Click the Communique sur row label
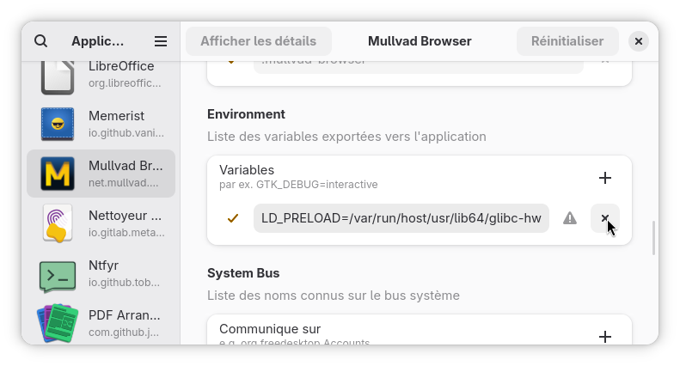Screen dimensions: 680x366 point(270,329)
